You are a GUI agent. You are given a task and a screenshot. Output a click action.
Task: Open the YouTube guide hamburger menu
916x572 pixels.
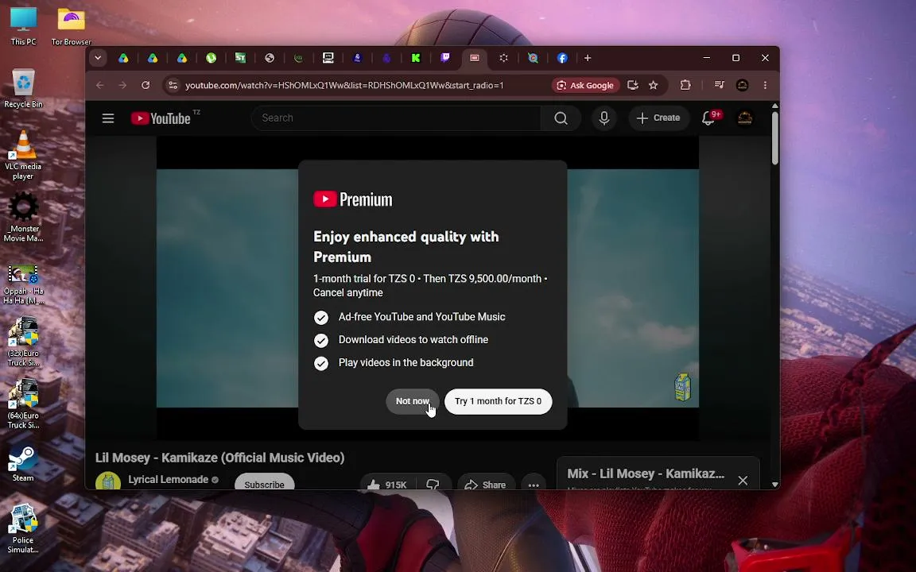pyautogui.click(x=108, y=118)
